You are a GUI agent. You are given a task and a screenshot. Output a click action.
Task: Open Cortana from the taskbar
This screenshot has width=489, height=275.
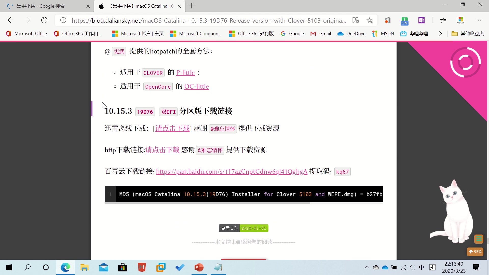46,268
